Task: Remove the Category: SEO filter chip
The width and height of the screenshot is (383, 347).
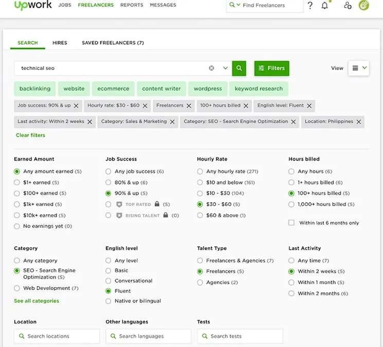Action: coord(294,122)
